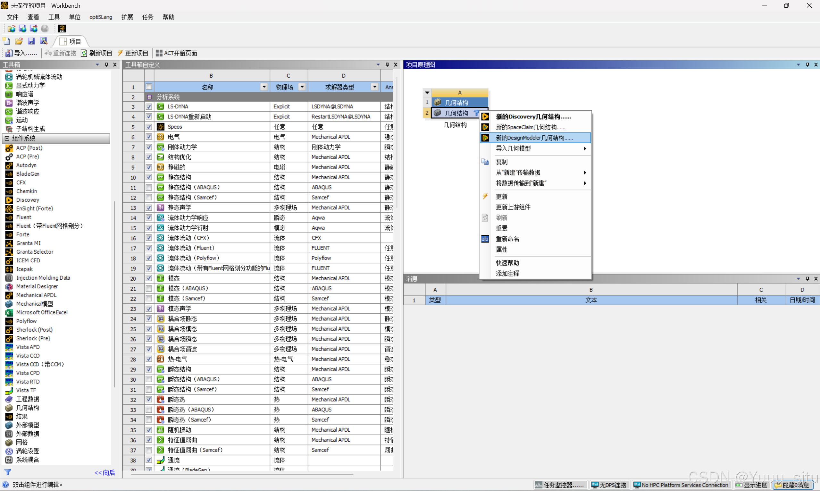Open the 求解器类型 column dropdown
The width and height of the screenshot is (820, 491).
(374, 87)
